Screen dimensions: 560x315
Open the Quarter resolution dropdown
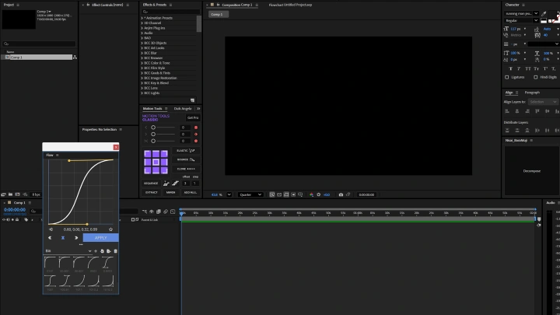250,194
